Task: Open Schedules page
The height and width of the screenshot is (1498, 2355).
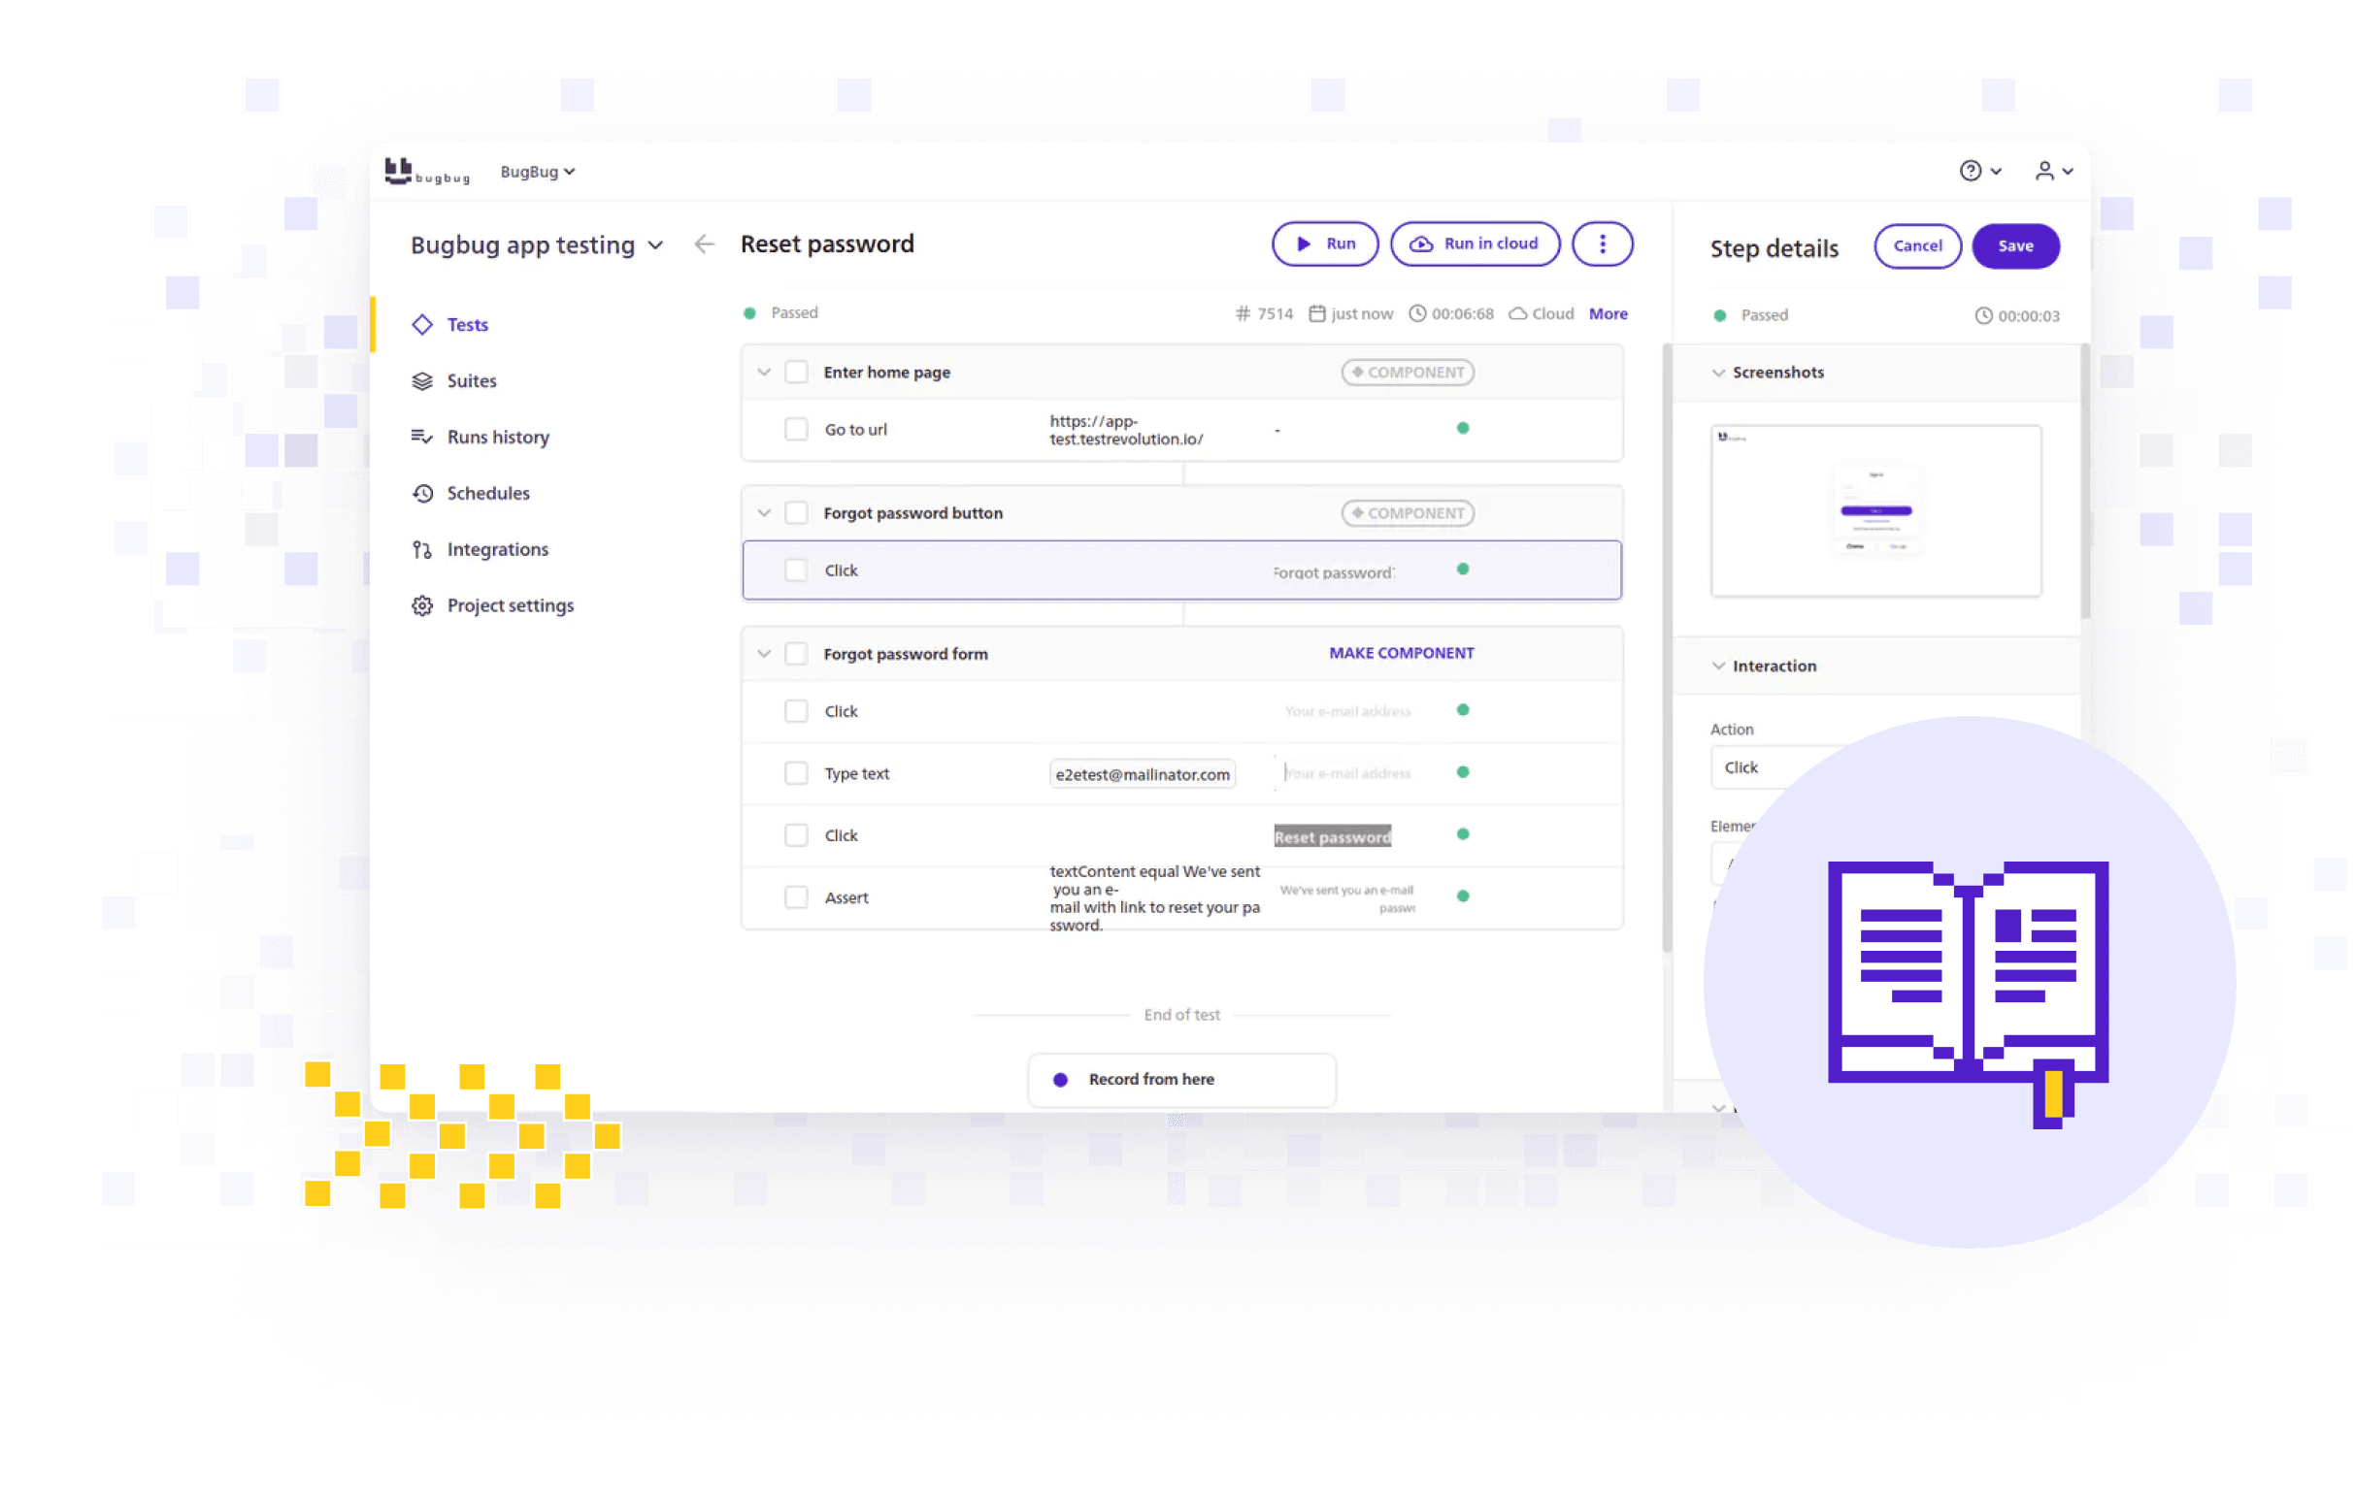Action: coord(488,494)
